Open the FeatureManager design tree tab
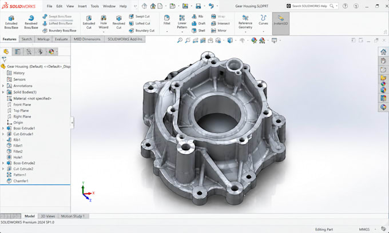The width and height of the screenshot is (389, 233). (6, 51)
